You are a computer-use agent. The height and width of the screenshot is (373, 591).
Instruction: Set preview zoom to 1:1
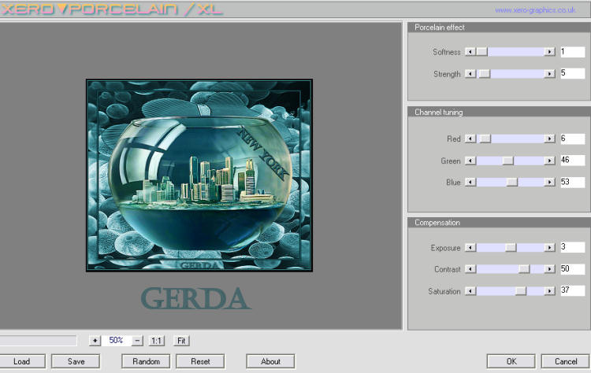point(157,341)
